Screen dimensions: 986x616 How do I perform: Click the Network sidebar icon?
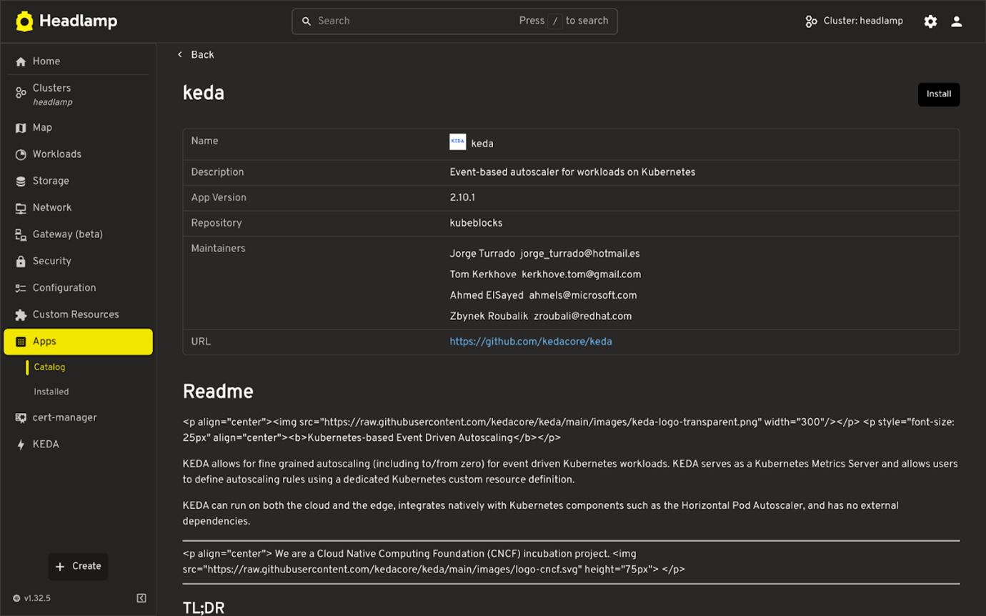point(21,208)
